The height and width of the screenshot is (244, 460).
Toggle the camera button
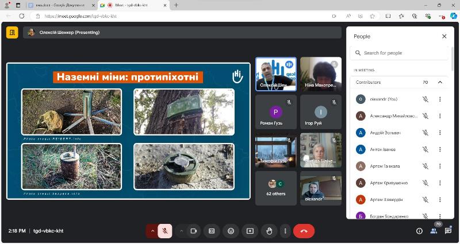194,231
